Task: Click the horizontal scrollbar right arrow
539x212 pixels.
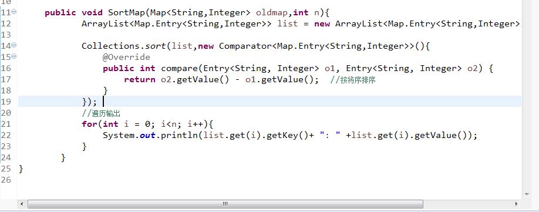Action: pyautogui.click(x=516, y=204)
